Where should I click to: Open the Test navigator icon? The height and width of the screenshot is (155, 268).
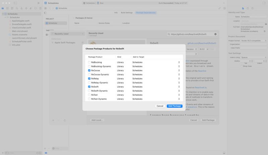[26, 8]
